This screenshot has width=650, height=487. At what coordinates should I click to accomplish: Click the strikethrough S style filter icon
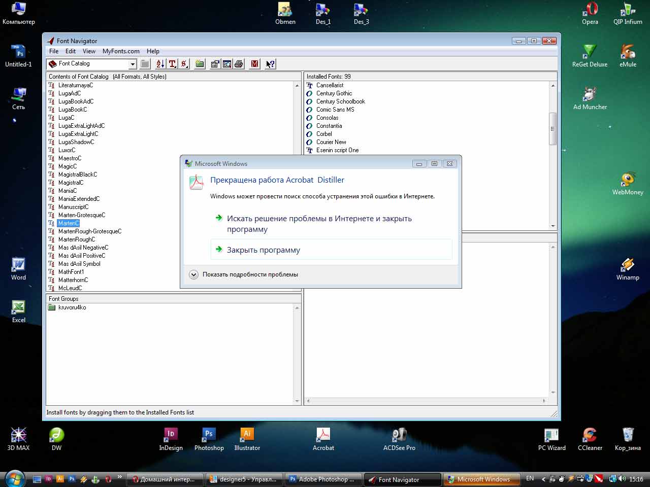click(184, 64)
